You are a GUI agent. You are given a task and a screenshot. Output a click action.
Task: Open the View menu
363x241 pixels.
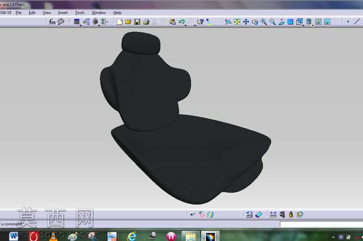(47, 13)
